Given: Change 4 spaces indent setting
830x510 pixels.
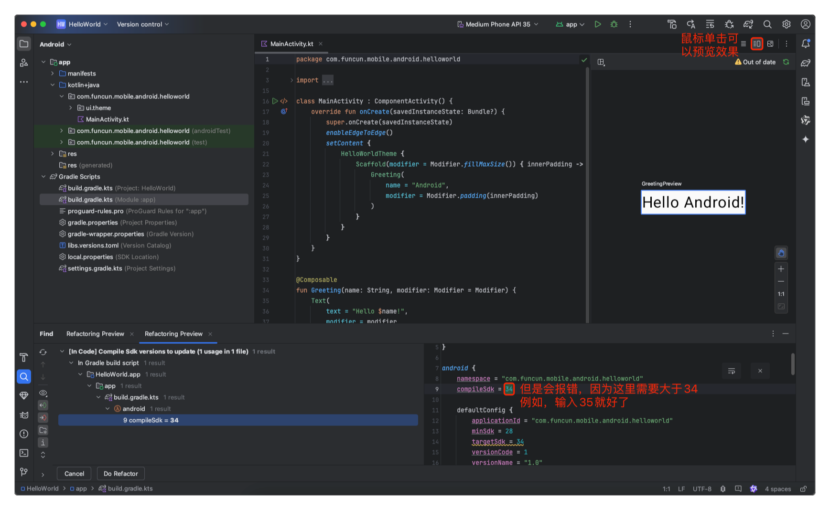Looking at the screenshot, I should [778, 489].
